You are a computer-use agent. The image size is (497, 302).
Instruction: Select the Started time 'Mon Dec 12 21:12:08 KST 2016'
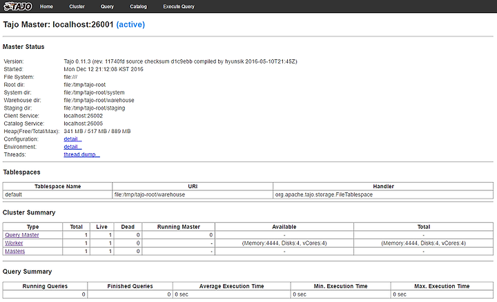[104, 70]
